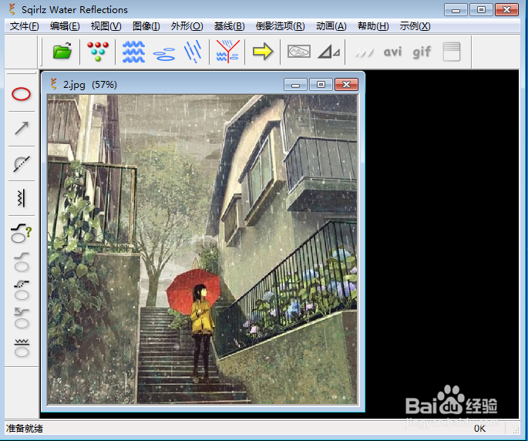Click the red Y weather options icon
The width and height of the screenshot is (528, 441).
tap(228, 52)
